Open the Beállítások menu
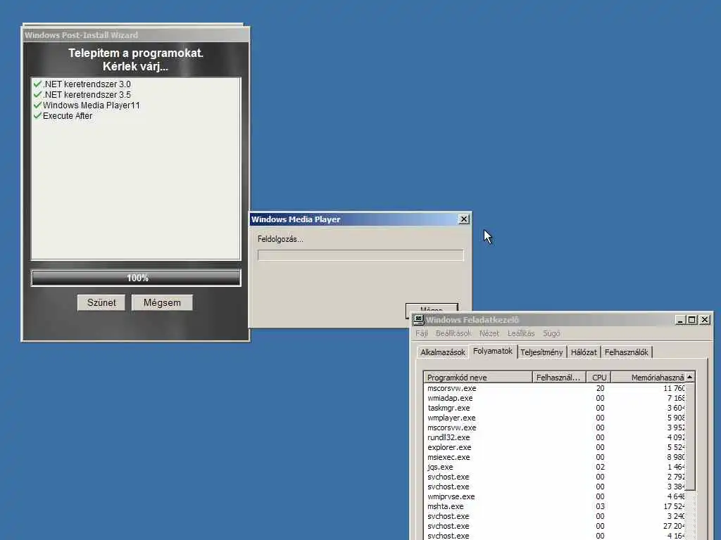Viewport: 721px width, 540px height. [453, 333]
